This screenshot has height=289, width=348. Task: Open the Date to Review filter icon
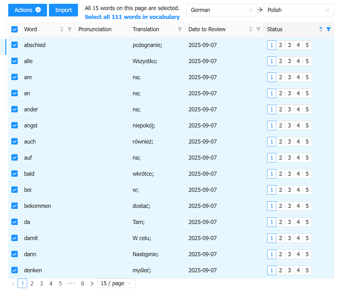click(x=258, y=29)
